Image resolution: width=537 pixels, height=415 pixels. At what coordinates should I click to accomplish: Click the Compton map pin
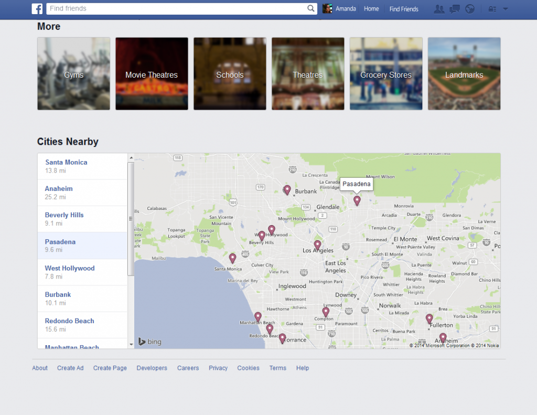point(326,312)
